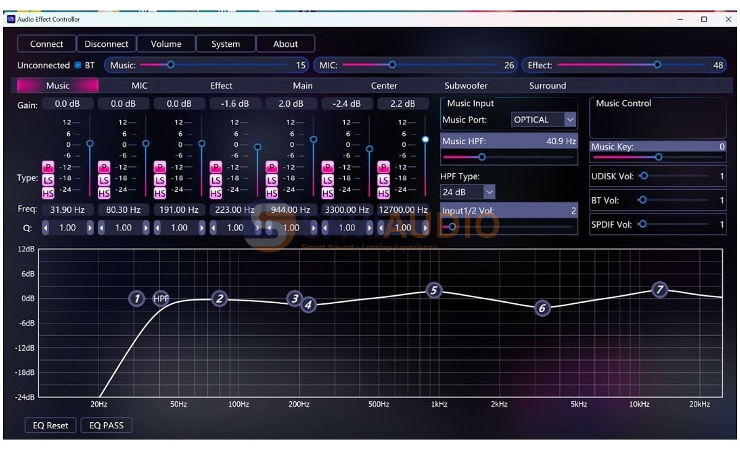Screen dimensions: 740x450
Task: Adjust the Music Key slider
Action: 658,157
